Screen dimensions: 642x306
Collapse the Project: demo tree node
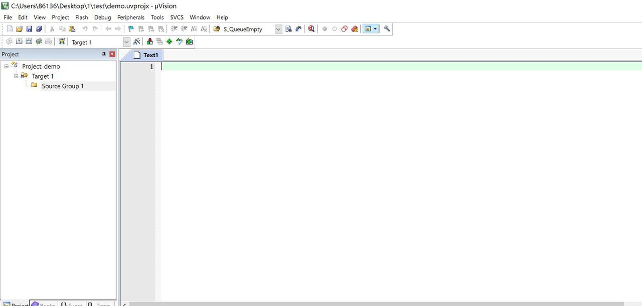coord(7,66)
